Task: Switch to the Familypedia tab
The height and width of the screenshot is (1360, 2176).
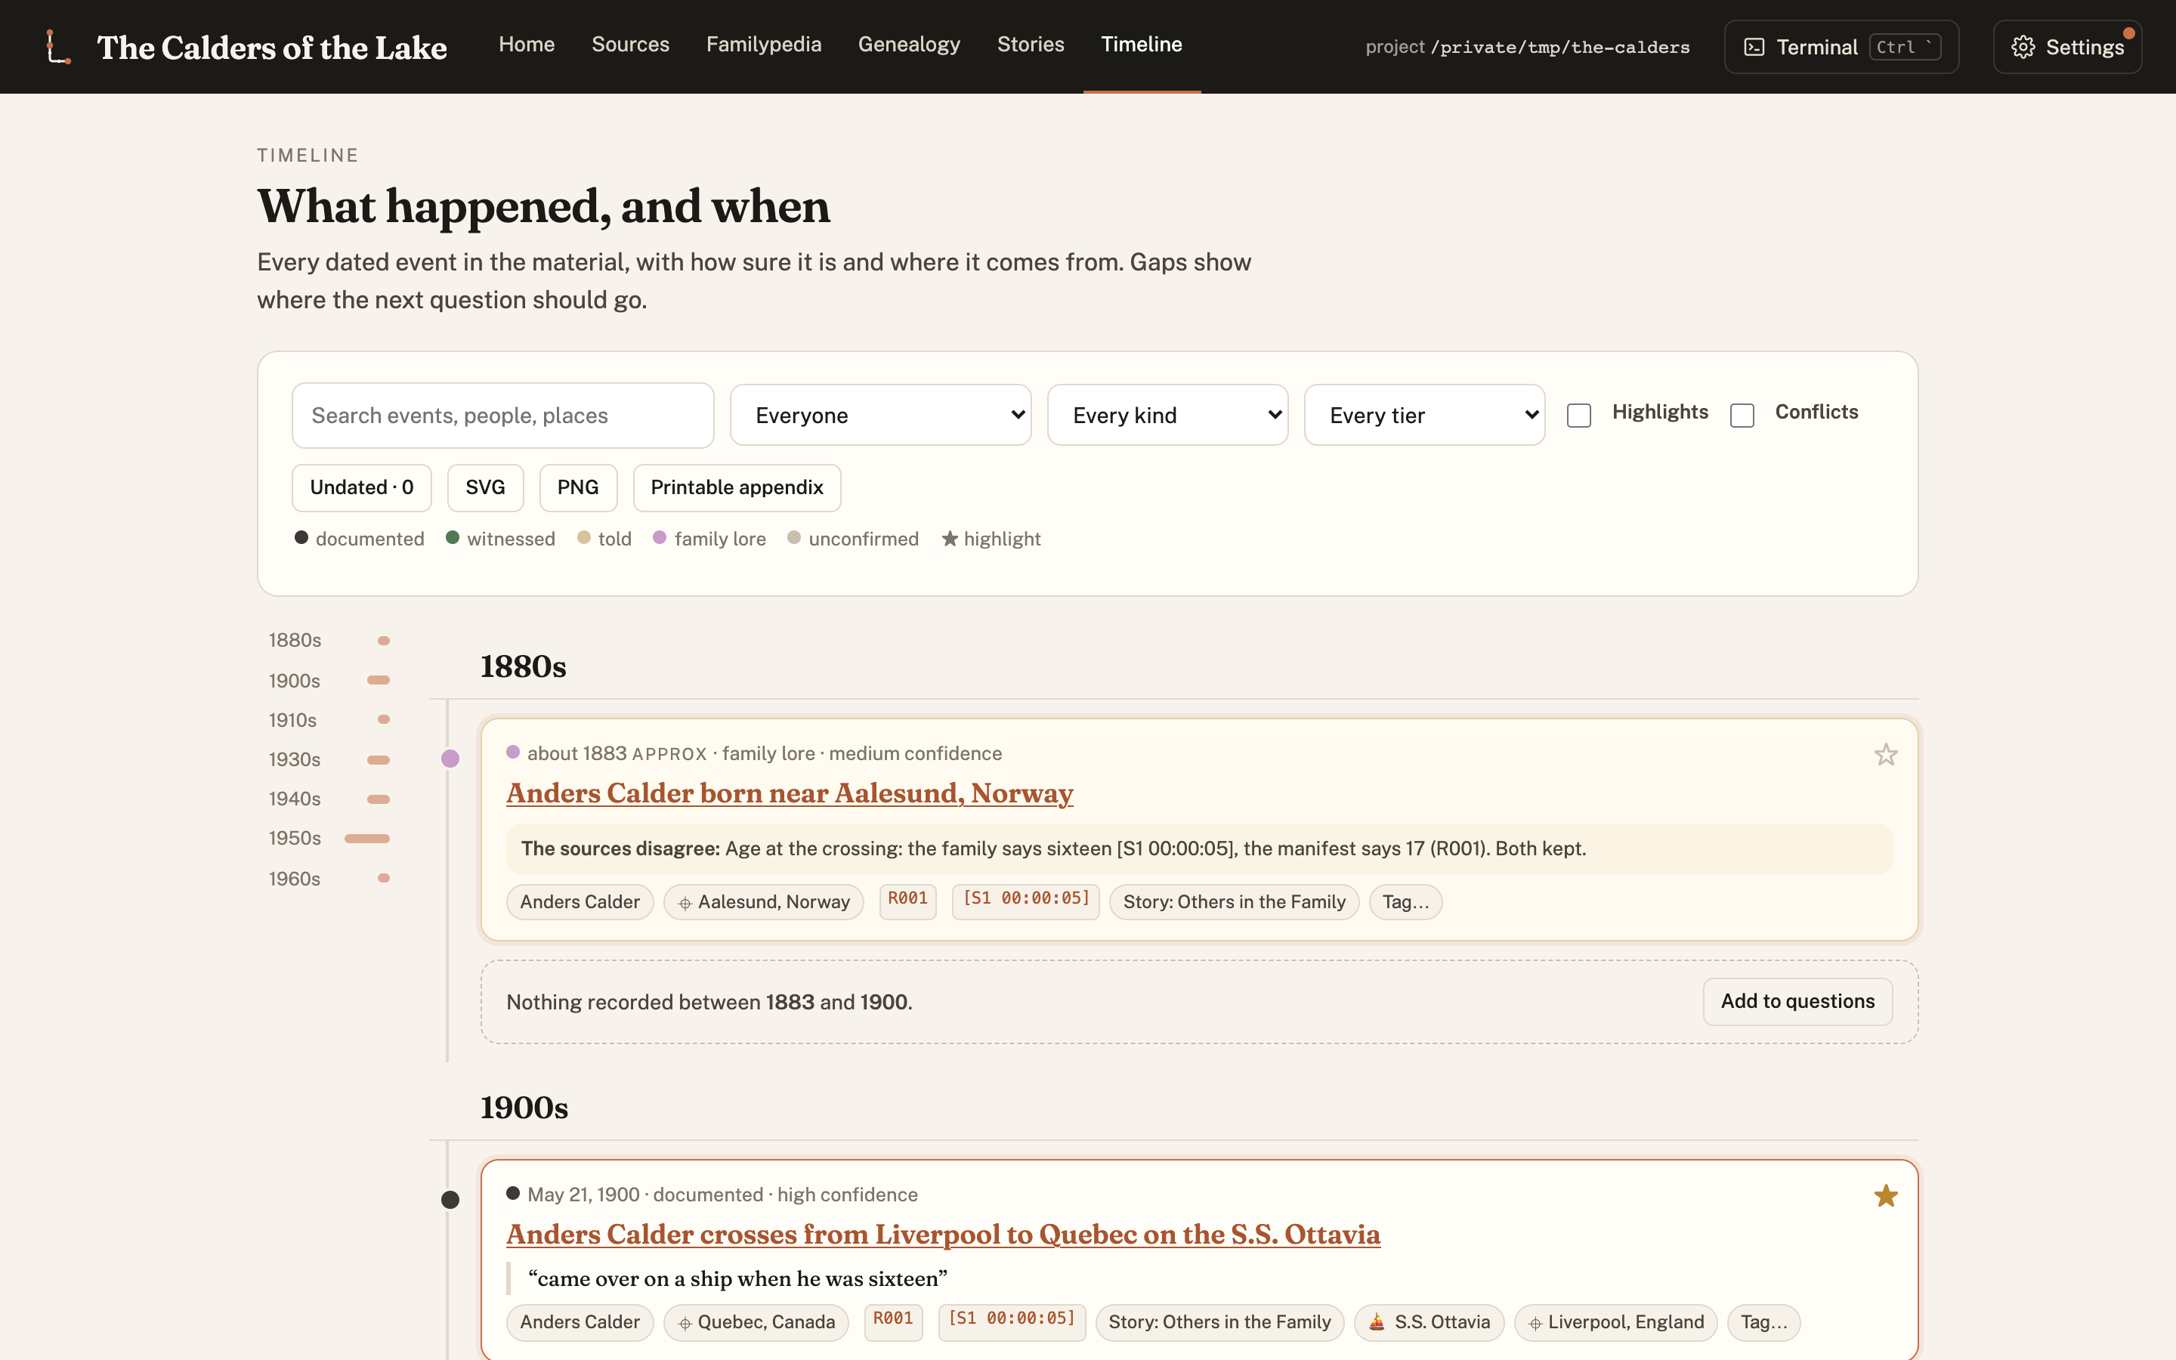Action: coord(763,45)
